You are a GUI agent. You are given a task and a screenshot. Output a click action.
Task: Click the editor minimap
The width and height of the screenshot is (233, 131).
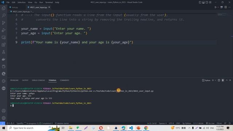click(224, 15)
